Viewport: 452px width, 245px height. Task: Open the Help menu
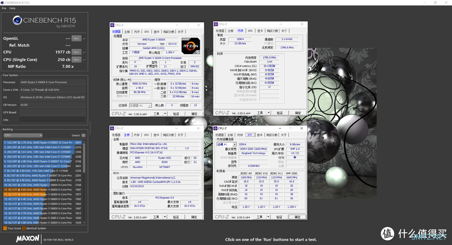pyautogui.click(x=13, y=8)
